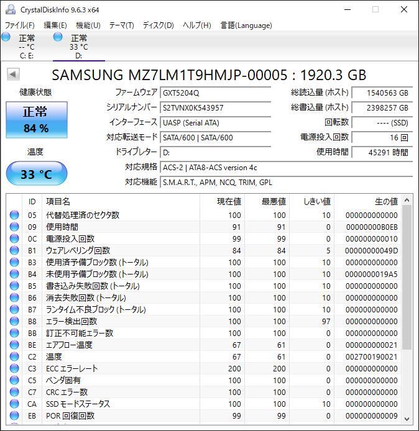Screen dimensions: 419x431
Task: Click the drive letter field D:
Action: 216,152
